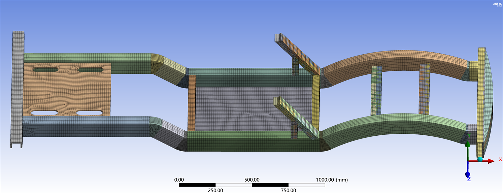This screenshot has height=194, width=503.
Task: Click the cyan isometric view ball on the triad
Action: pyautogui.click(x=480, y=159)
